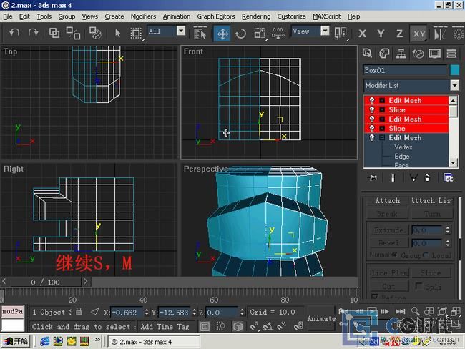Toggle lightbulb of bottom Edit Mesh modifier
This screenshot has height=349, width=465.
372,137
